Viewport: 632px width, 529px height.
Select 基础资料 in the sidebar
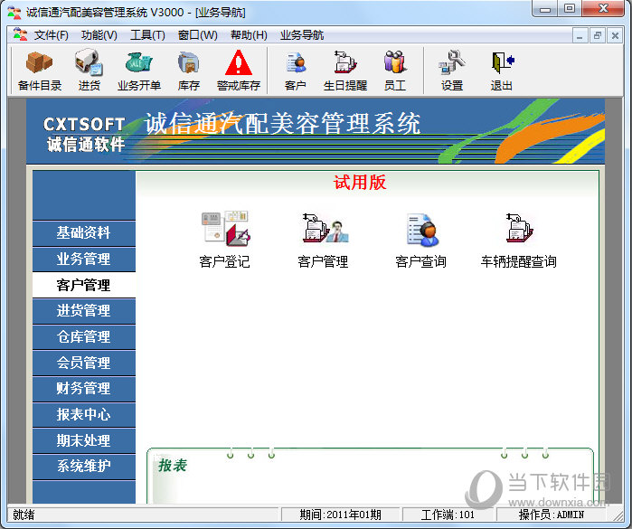point(84,233)
